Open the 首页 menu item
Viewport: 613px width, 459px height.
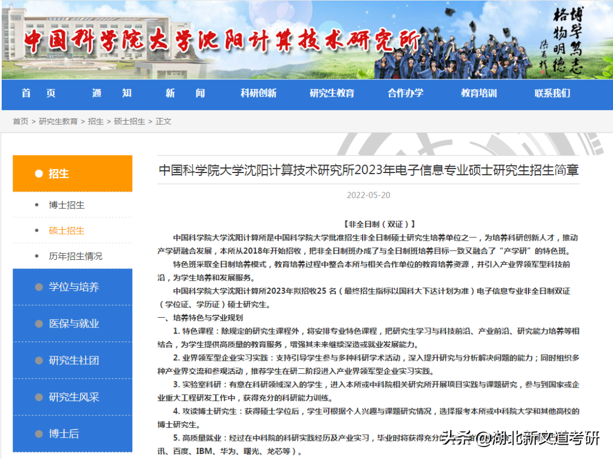coord(38,94)
